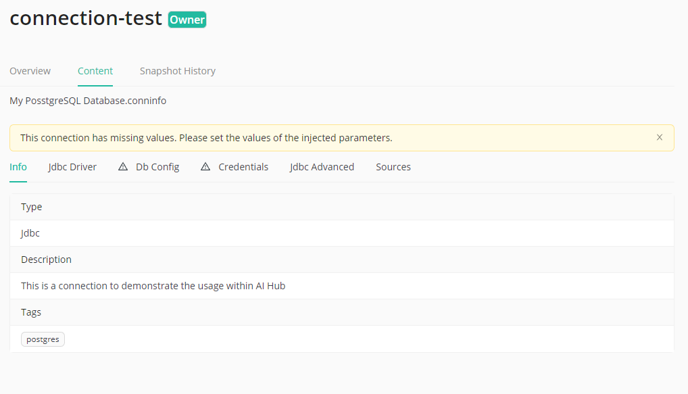Click the missing values warning message text

tap(206, 138)
